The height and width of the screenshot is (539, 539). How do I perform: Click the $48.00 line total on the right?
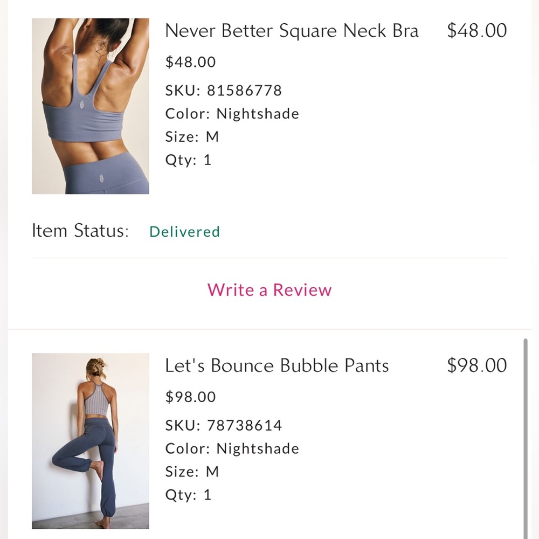click(x=477, y=31)
